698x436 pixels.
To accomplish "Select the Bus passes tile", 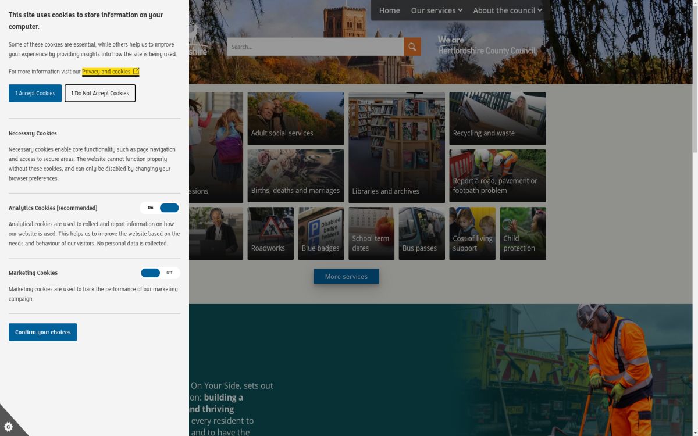I will [422, 234].
